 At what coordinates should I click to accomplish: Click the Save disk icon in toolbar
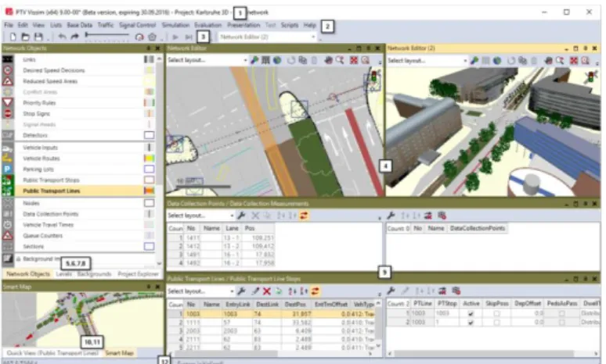coord(38,37)
